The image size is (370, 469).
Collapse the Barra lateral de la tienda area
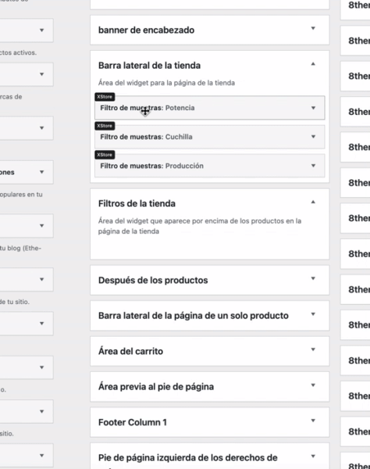click(x=313, y=64)
